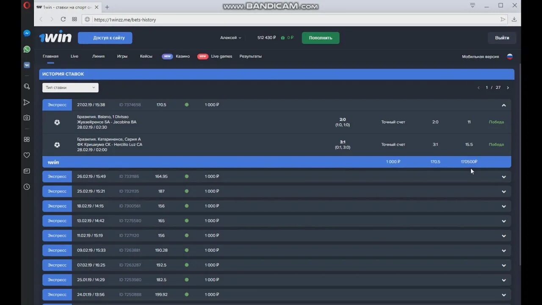The image size is (542, 305).
Task: Click soccer ball icon for Hercilio Luz match
Action: click(x=57, y=144)
